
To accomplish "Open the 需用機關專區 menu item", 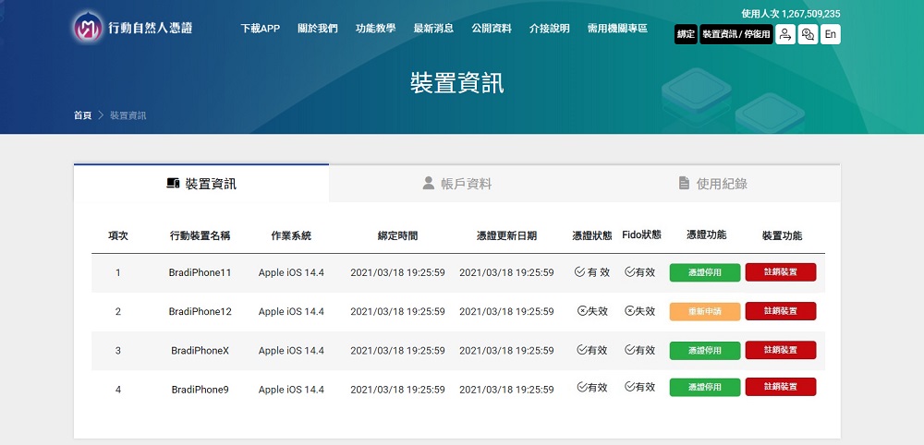I will coord(617,29).
